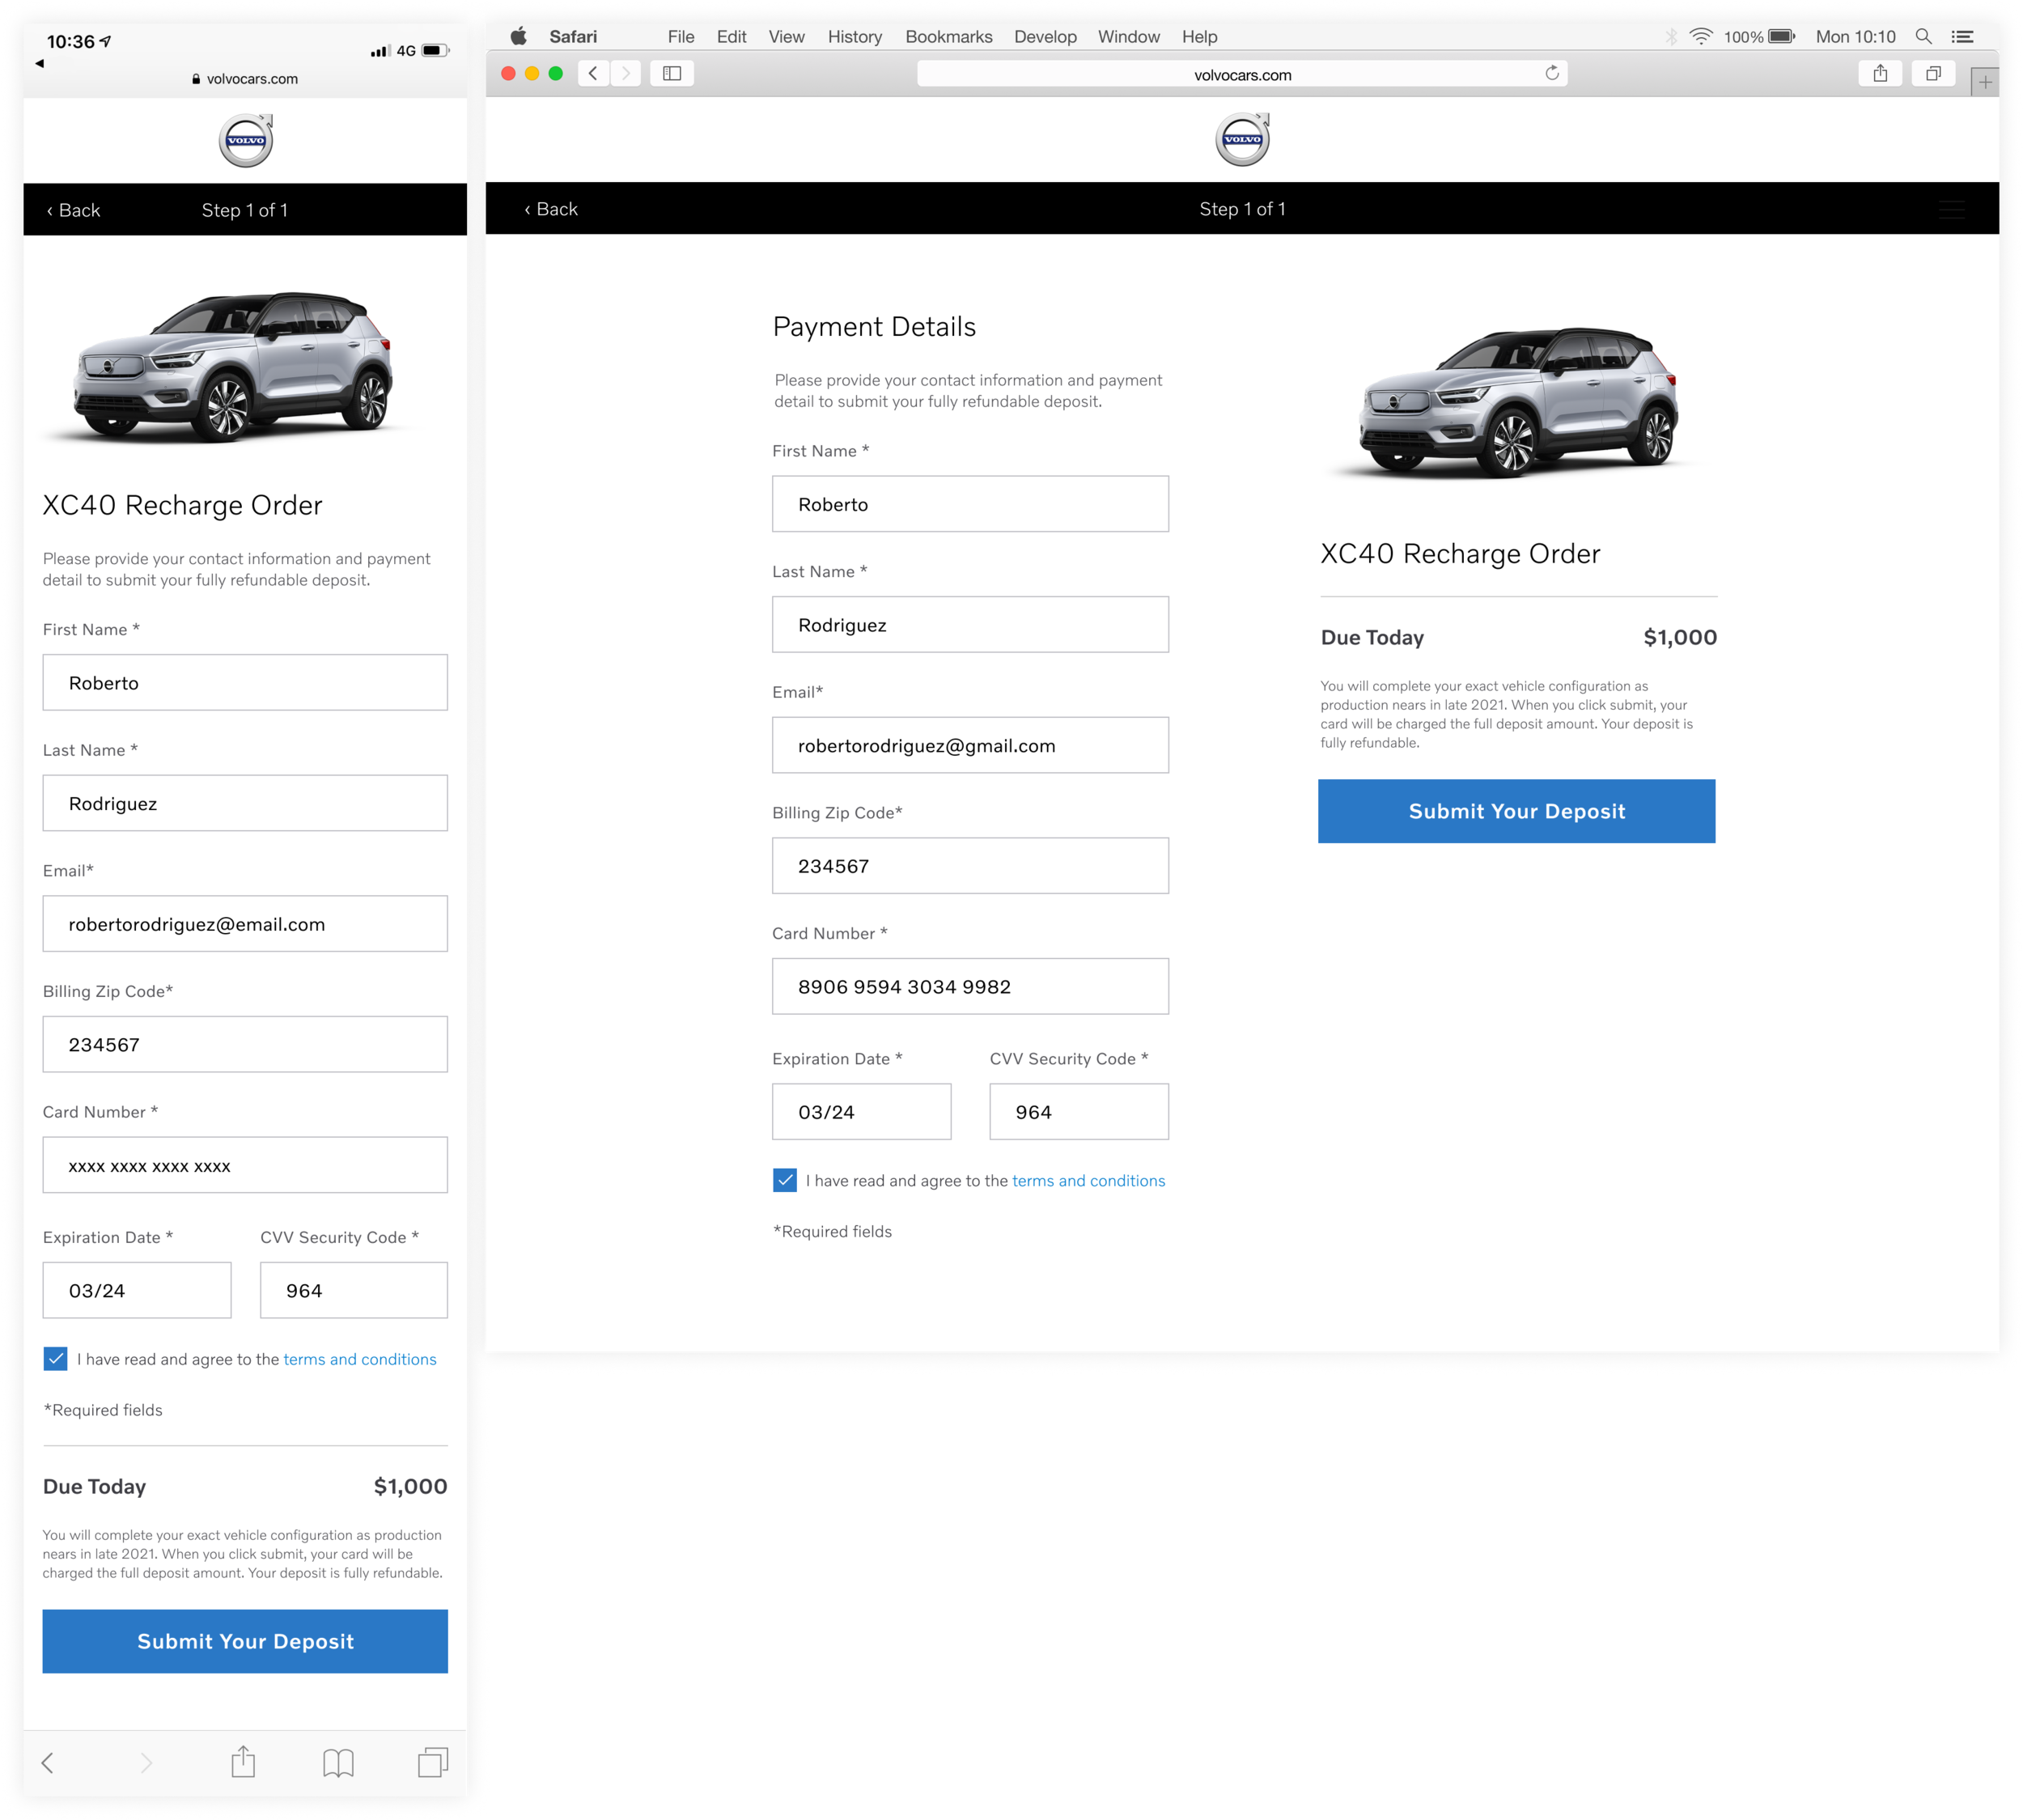Viewport: 2023px width, 1820px height.
Task: Open the History menu
Action: tap(854, 37)
